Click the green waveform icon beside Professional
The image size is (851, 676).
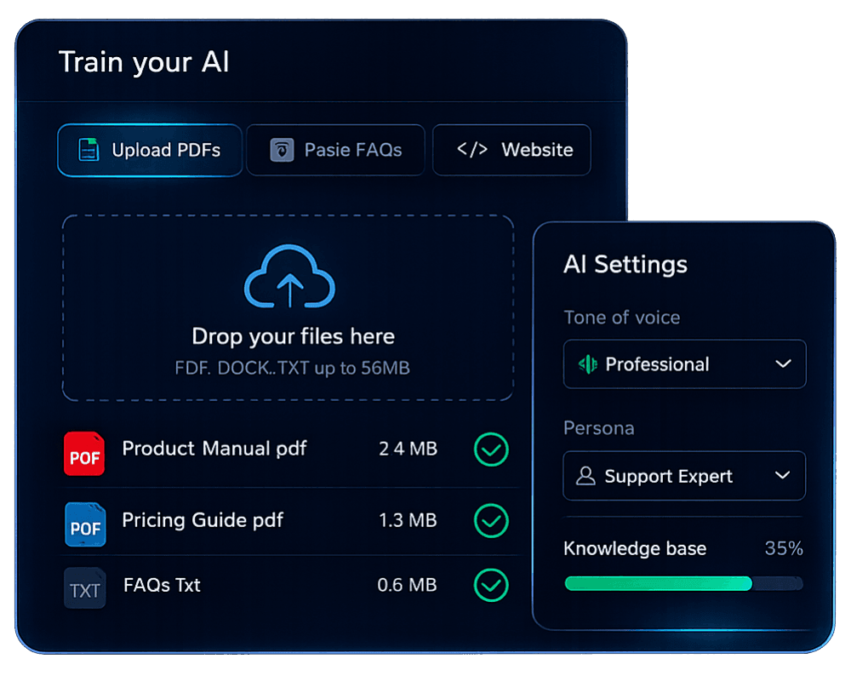click(x=588, y=364)
